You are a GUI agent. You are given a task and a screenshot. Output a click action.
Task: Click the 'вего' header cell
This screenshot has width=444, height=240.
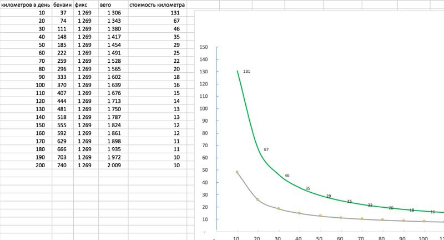(x=113, y=4)
